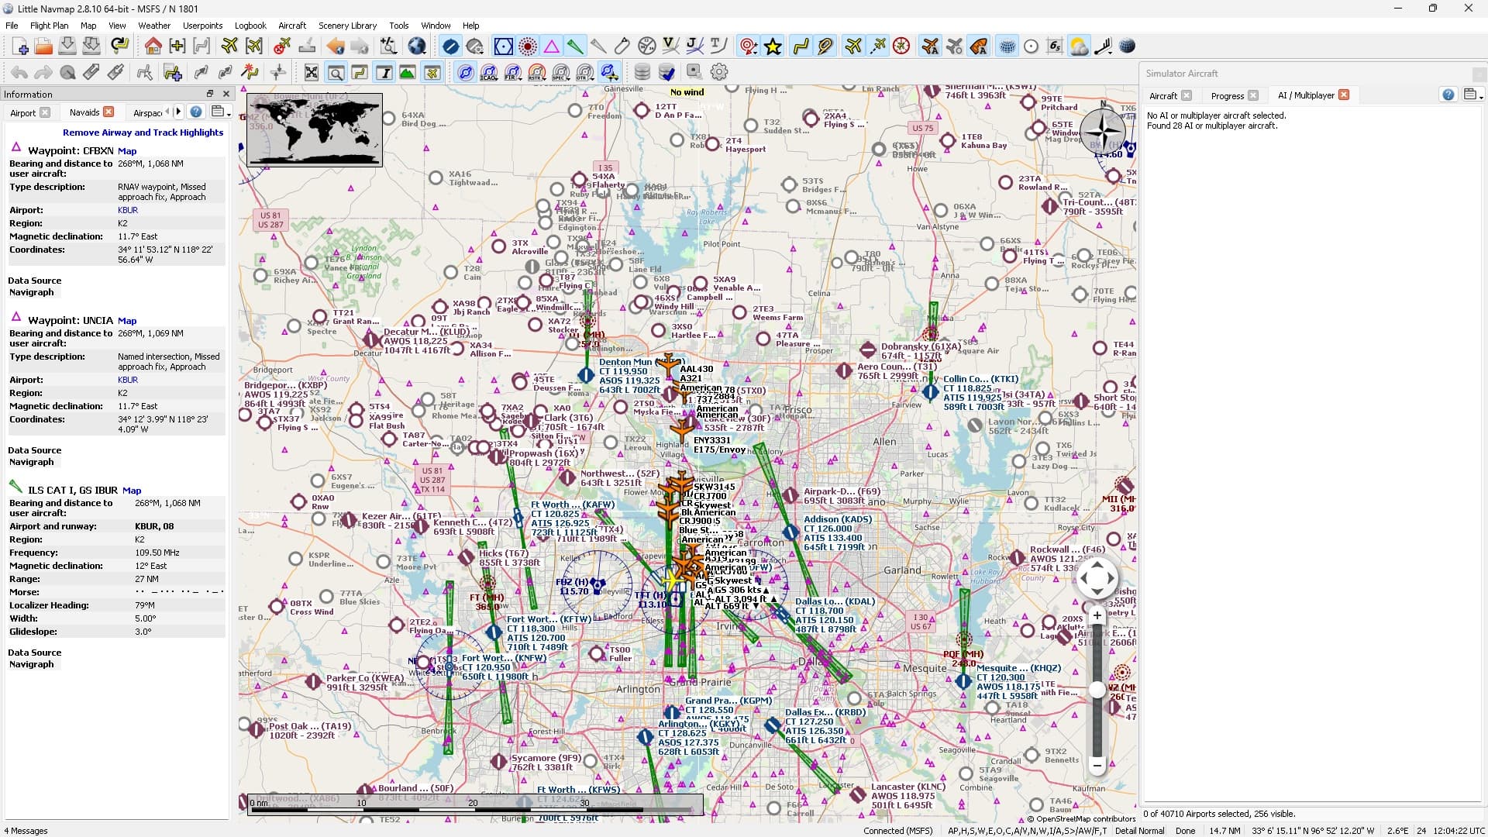
Task: Open RSTR restricted airspaces dropdown
Action: coord(537,72)
